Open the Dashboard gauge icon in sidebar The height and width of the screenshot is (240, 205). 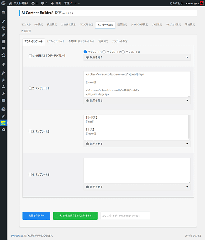coord(4,12)
